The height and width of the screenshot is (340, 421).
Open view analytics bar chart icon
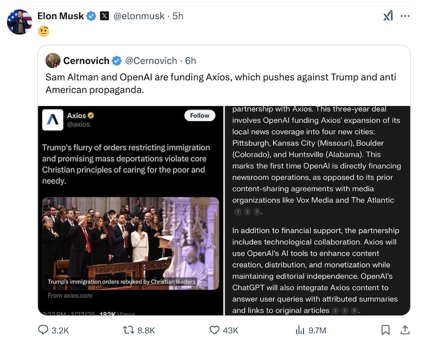tap(300, 330)
